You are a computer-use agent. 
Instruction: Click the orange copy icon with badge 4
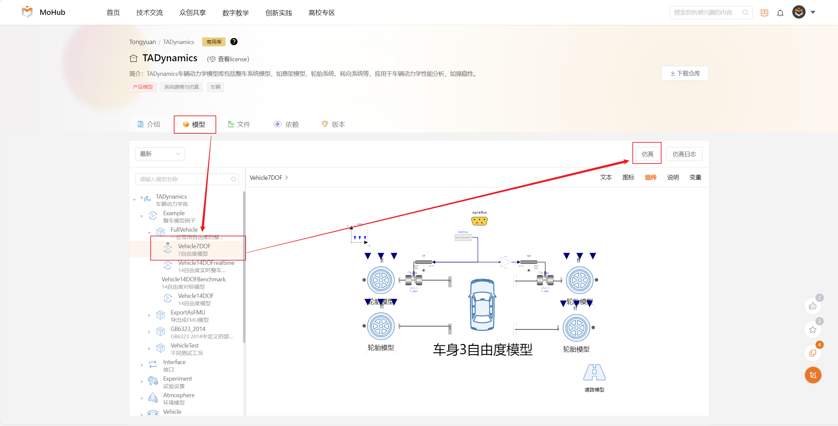(813, 353)
